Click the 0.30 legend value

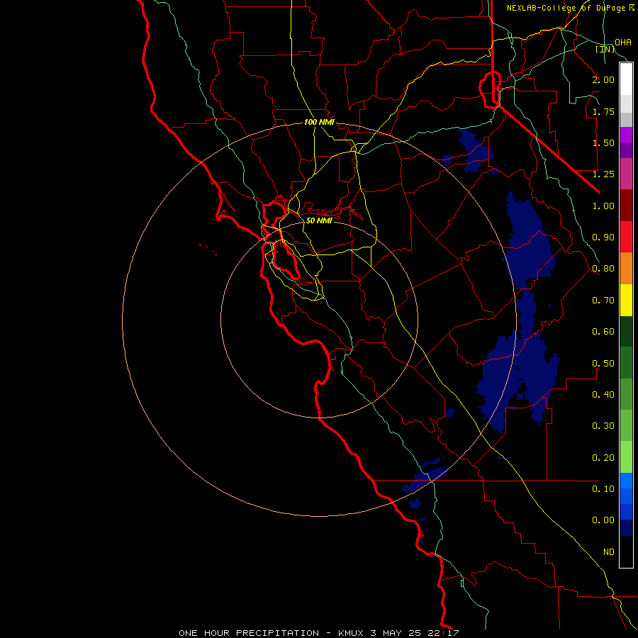603,426
